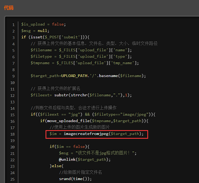Viewport: 199px width, 183px height.
Task: Click the comment 获得上传文件的扩展名
Action: [55, 89]
